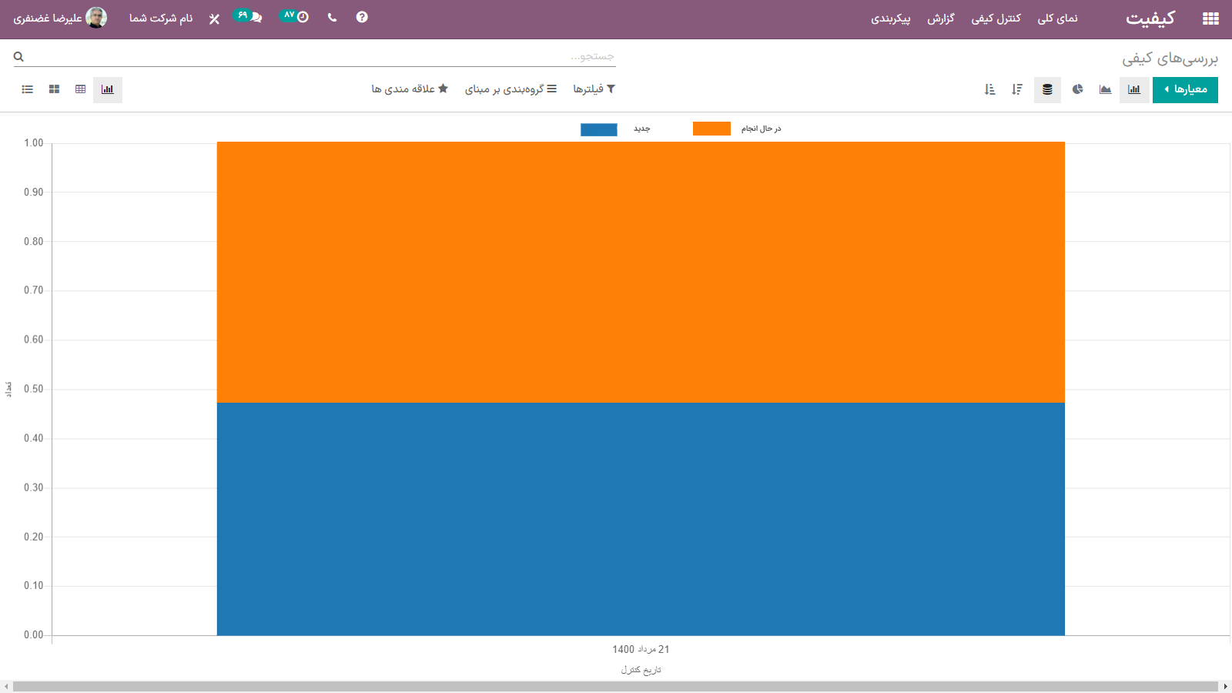Open activities clock icon with badge
The height and width of the screenshot is (693, 1232).
[294, 16]
